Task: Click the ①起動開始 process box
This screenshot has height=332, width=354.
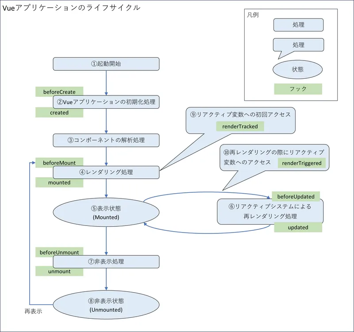Action: 106,64
